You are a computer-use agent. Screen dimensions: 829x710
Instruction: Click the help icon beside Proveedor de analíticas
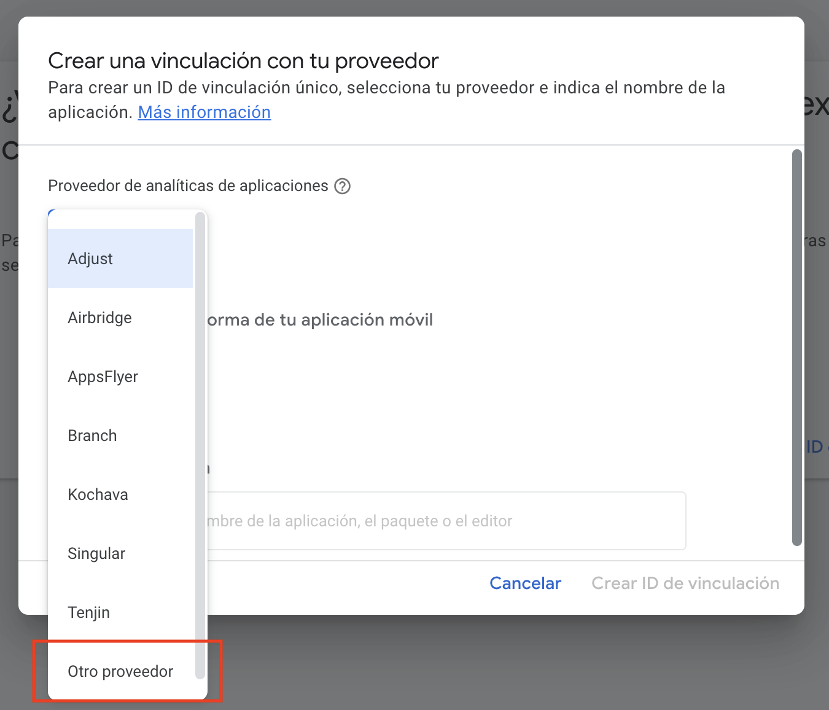click(x=342, y=186)
